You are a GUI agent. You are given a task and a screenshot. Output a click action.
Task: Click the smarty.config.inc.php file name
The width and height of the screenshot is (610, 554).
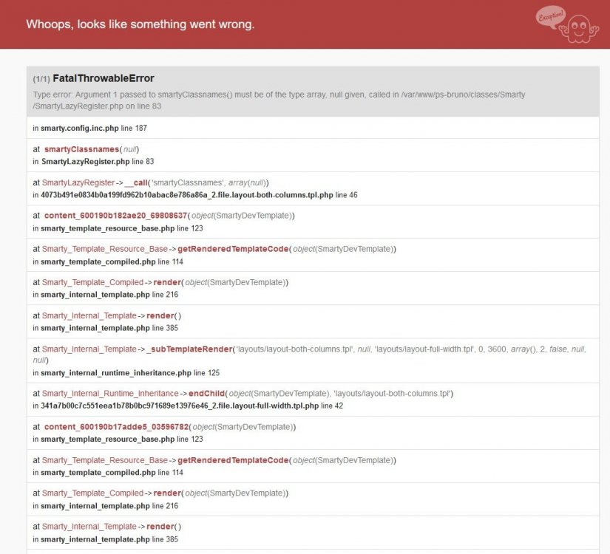(79, 128)
